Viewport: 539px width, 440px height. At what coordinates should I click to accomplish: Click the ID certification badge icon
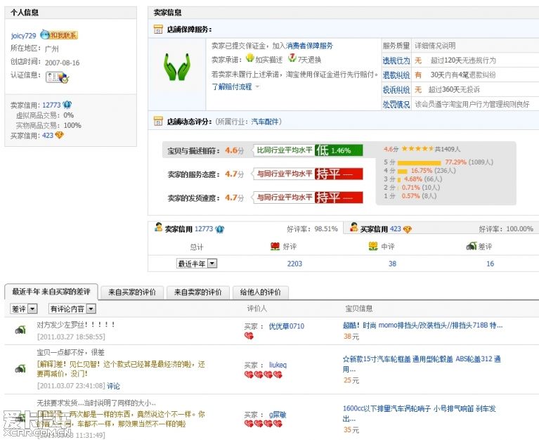58,77
